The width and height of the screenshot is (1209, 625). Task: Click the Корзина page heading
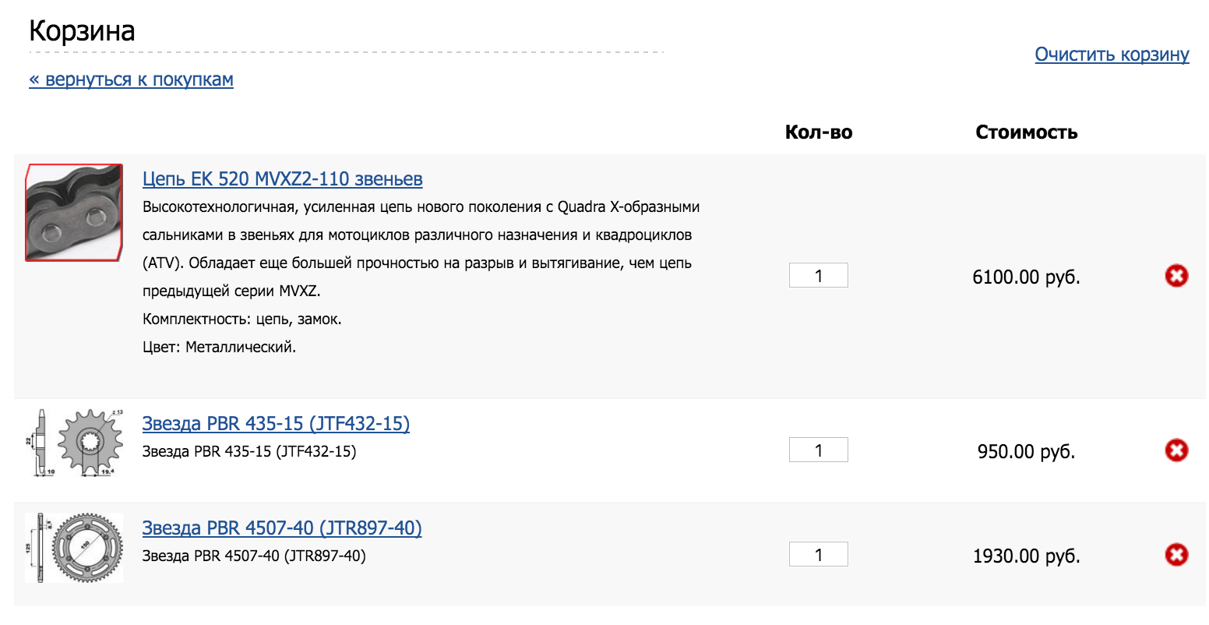pos(82,31)
